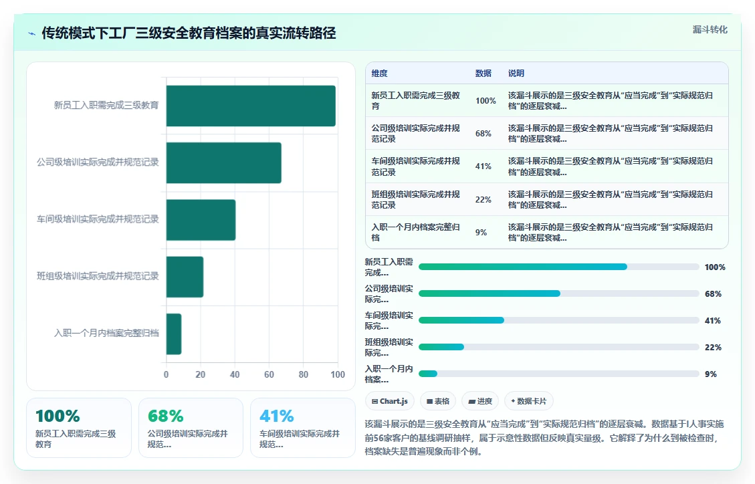Click the 班组级培训实际完成并规范记录 chart bar
Image resolution: width=755 pixels, height=484 pixels.
185,277
